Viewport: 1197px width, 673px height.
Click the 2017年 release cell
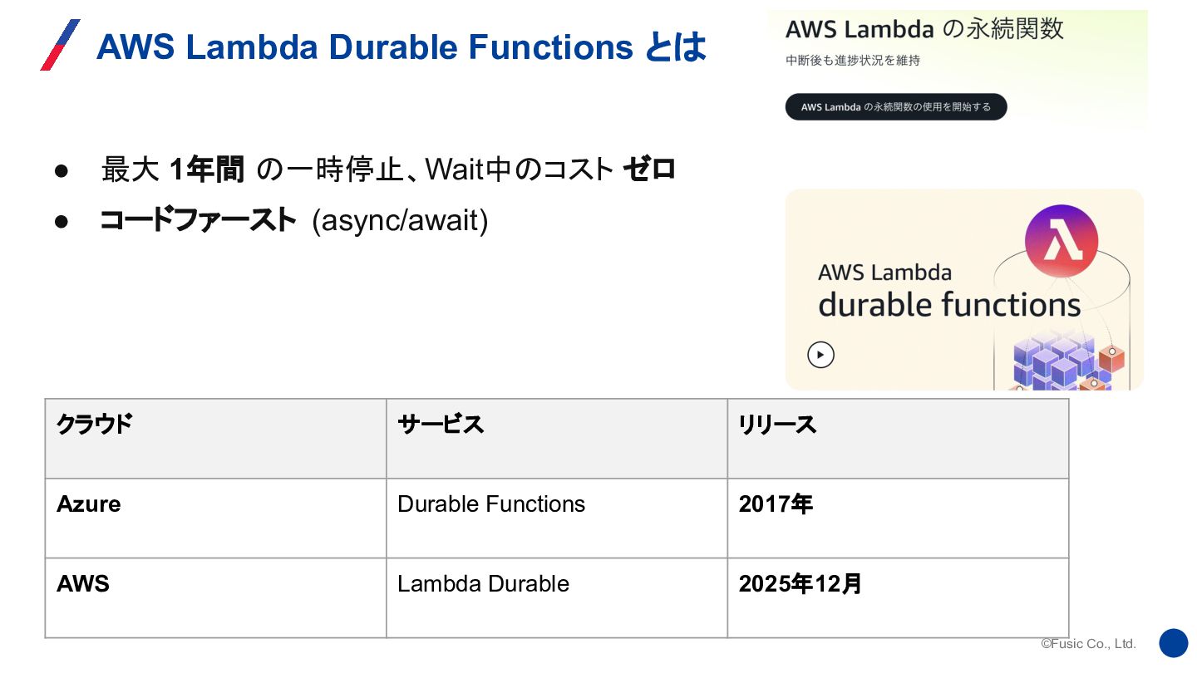tap(897, 518)
